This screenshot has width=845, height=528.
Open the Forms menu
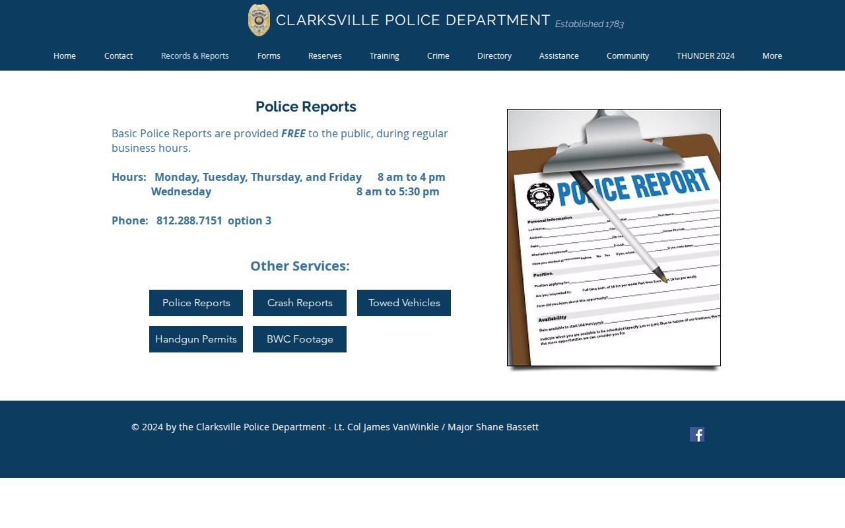pos(269,55)
